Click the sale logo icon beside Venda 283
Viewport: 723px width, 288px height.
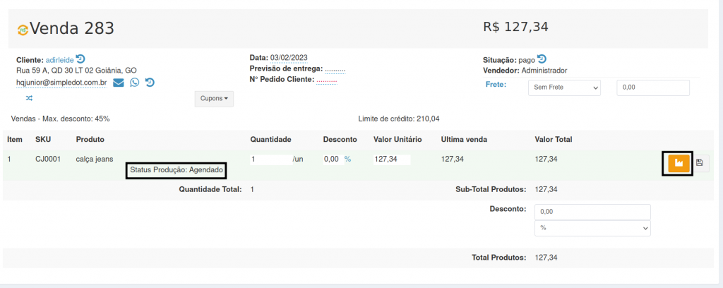(x=23, y=30)
